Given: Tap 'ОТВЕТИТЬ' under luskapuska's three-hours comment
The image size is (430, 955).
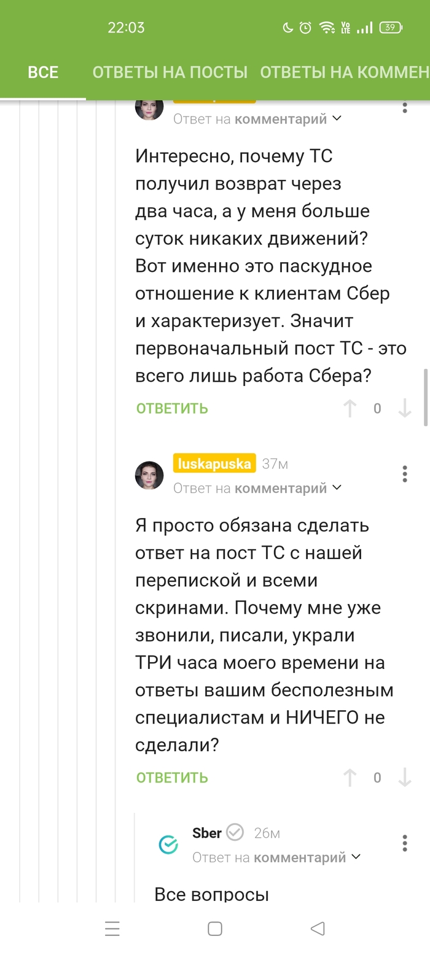Looking at the screenshot, I should pos(172,778).
